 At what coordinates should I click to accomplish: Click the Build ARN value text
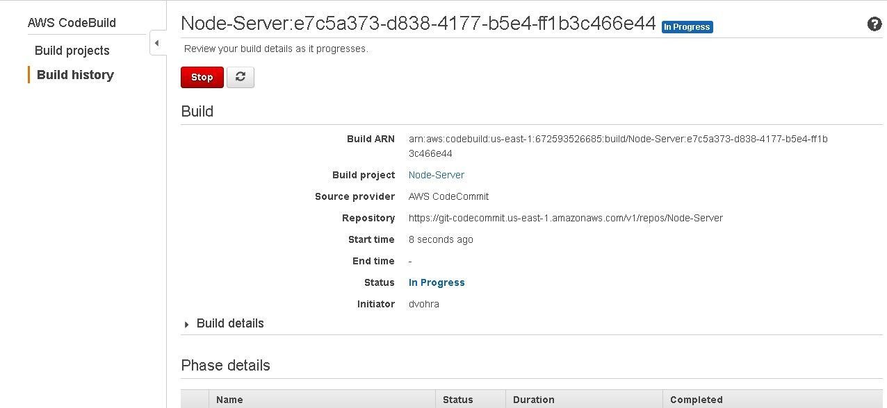pos(618,146)
